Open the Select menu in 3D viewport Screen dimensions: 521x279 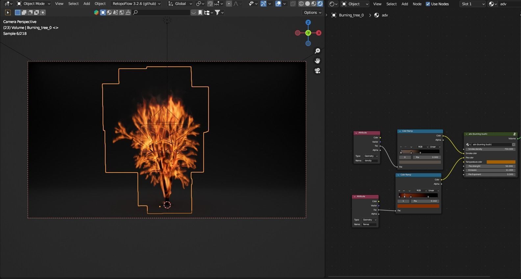coord(73,4)
